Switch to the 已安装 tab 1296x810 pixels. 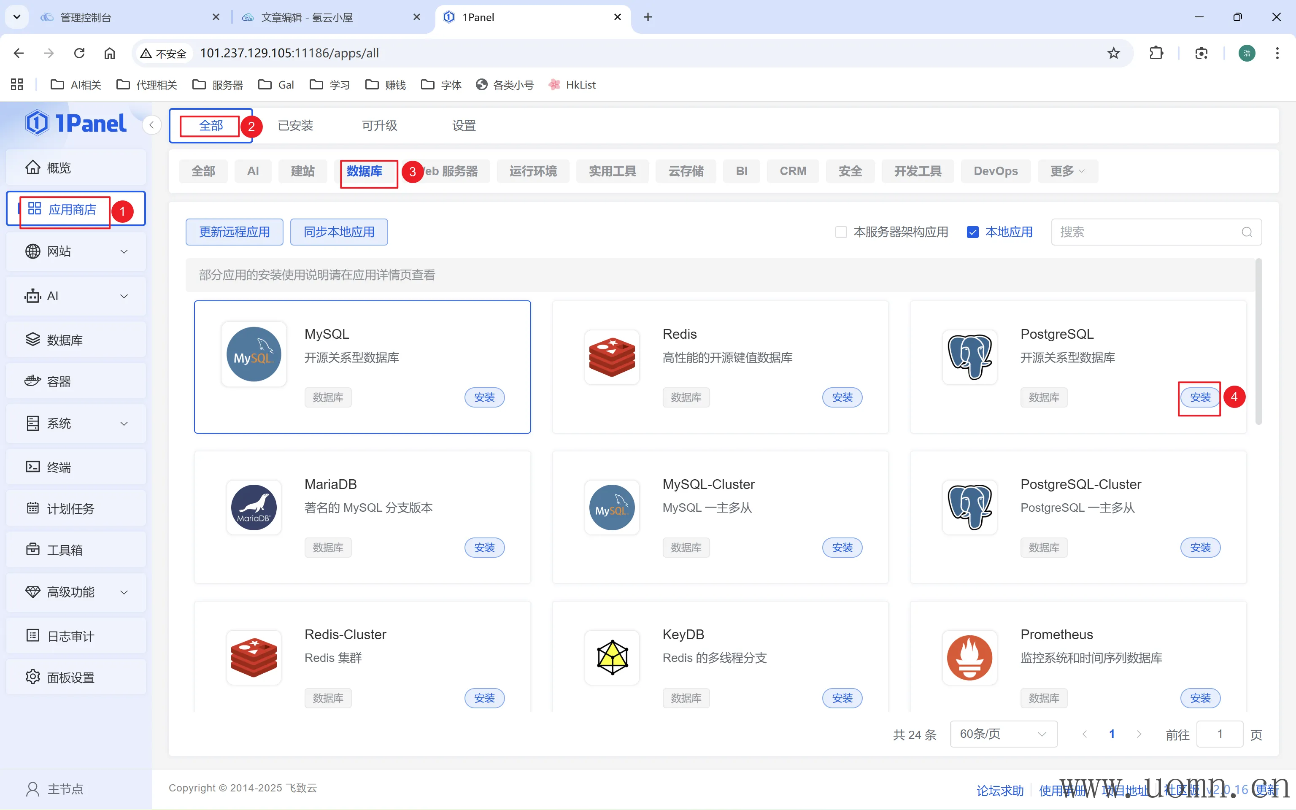295,125
